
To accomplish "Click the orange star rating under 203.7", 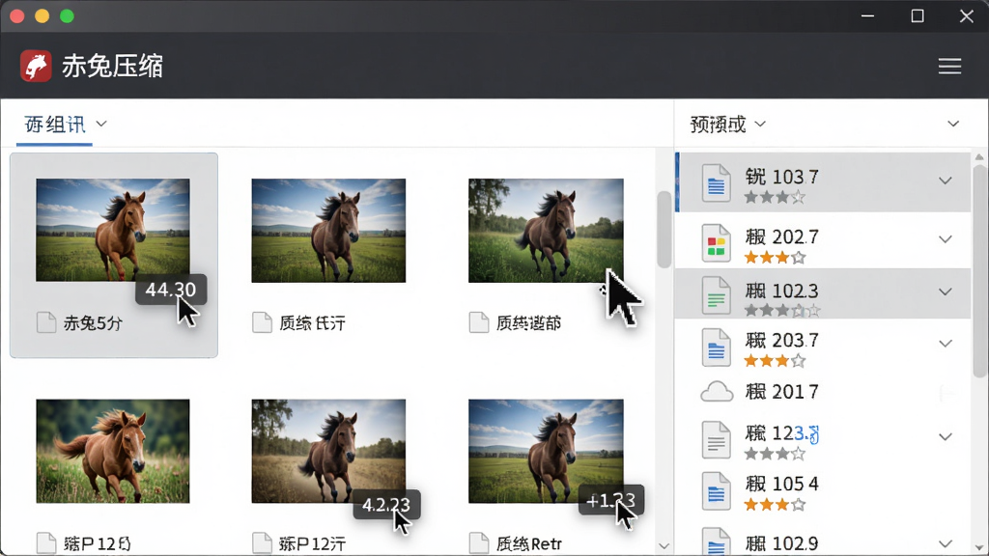I will [x=775, y=361].
